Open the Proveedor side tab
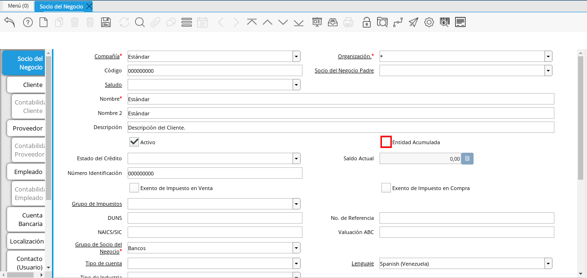587x278 pixels. click(26, 128)
